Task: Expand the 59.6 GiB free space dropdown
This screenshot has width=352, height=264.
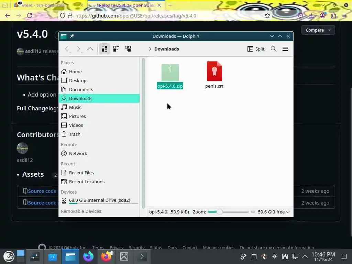Action: point(273,212)
